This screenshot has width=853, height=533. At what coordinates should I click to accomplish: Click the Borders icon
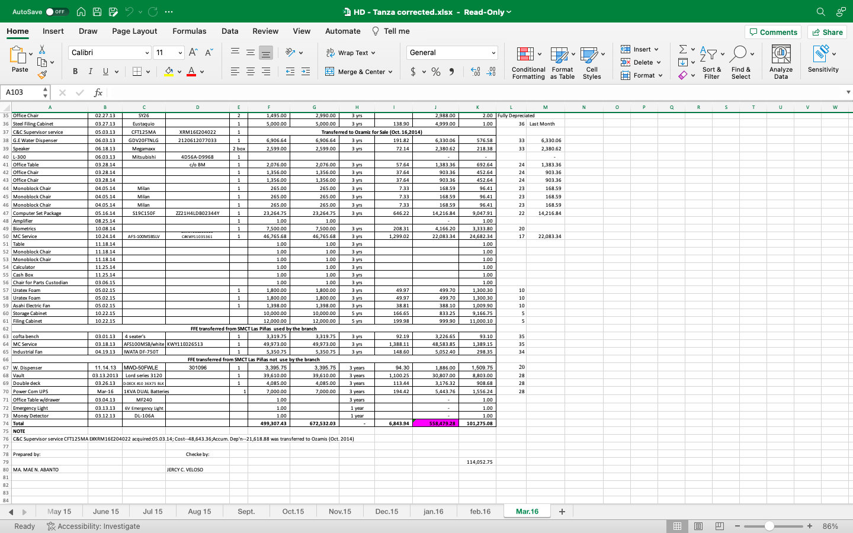tap(137, 72)
